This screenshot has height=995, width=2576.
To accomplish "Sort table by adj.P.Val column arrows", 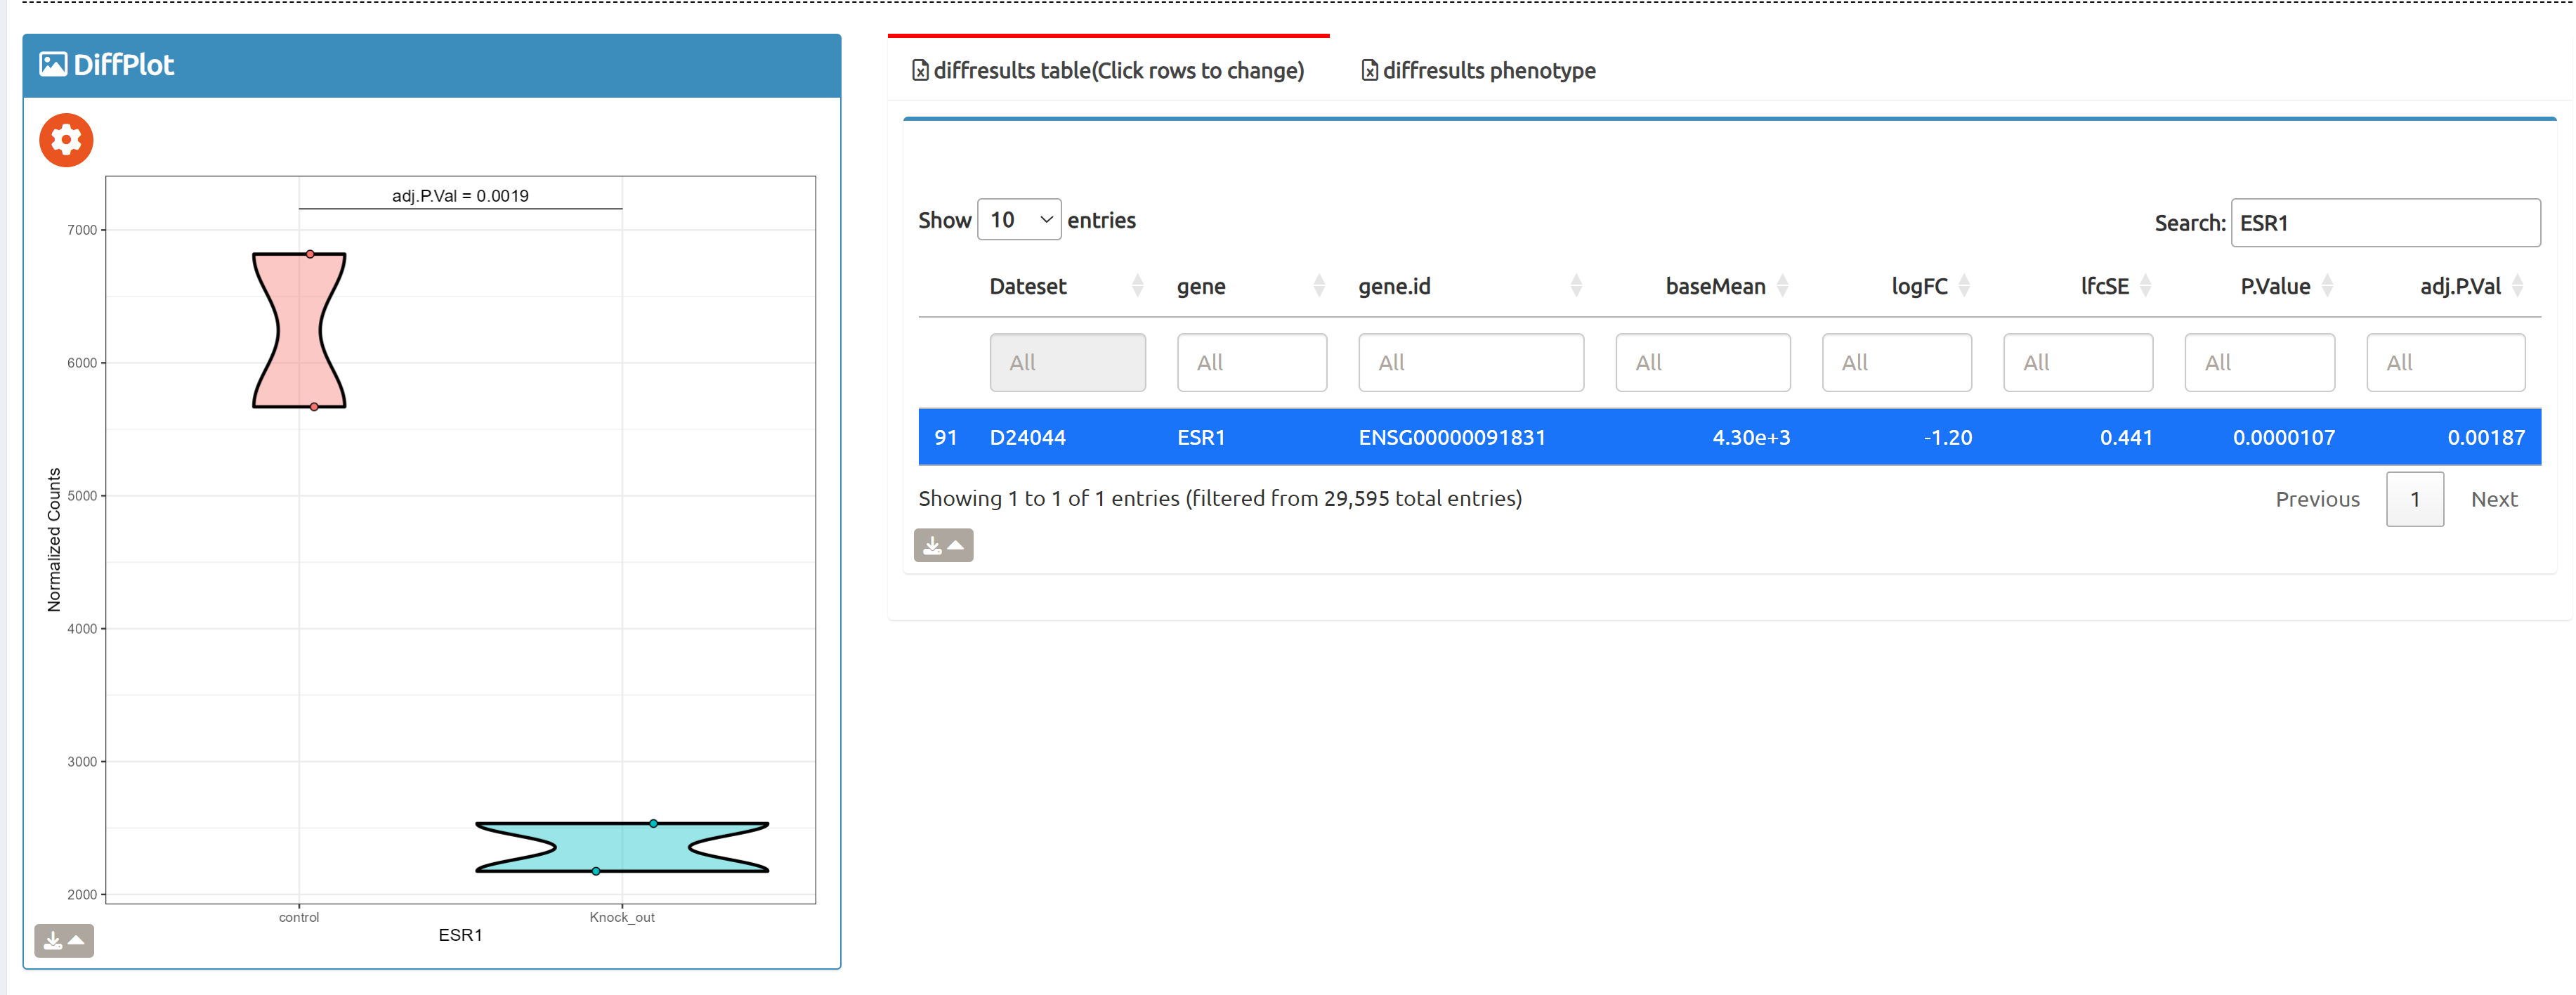I will (x=2517, y=287).
